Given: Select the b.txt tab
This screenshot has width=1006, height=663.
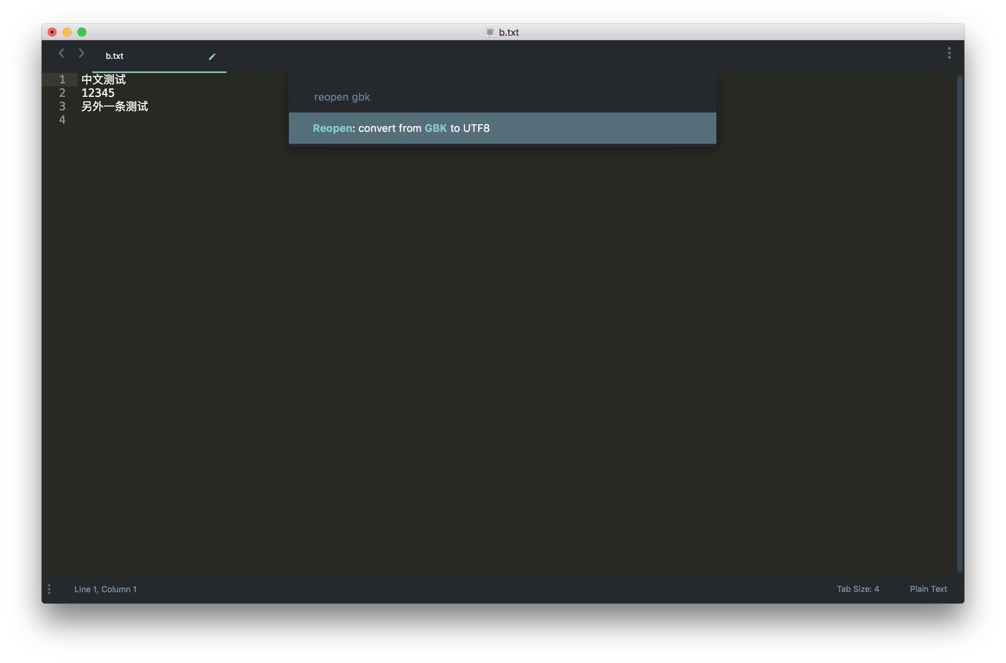Looking at the screenshot, I should point(115,56).
